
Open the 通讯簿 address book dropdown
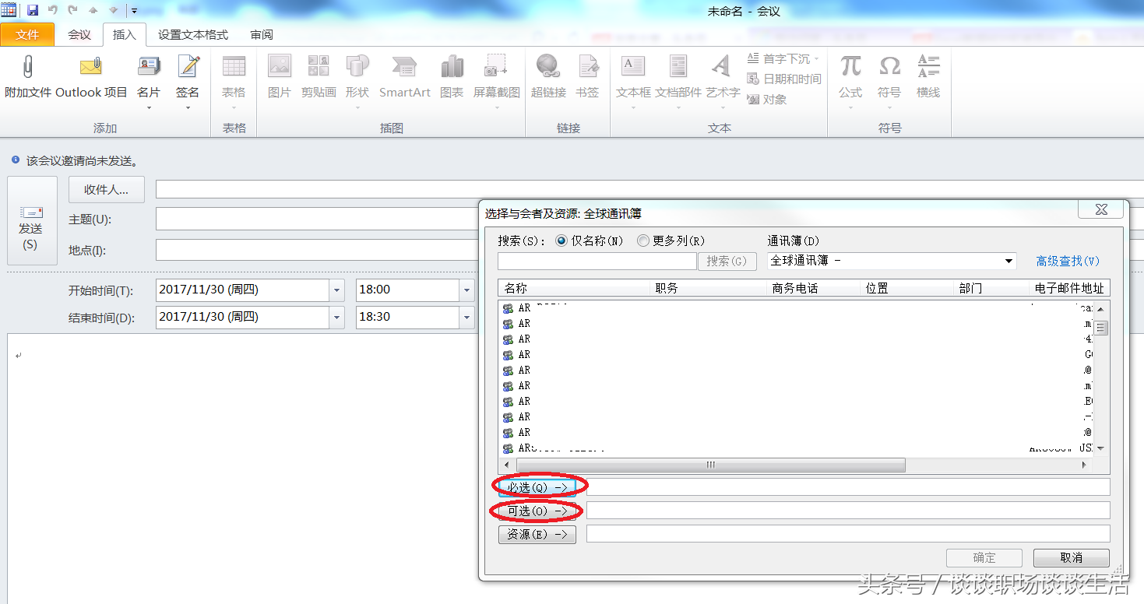[x=1009, y=261]
